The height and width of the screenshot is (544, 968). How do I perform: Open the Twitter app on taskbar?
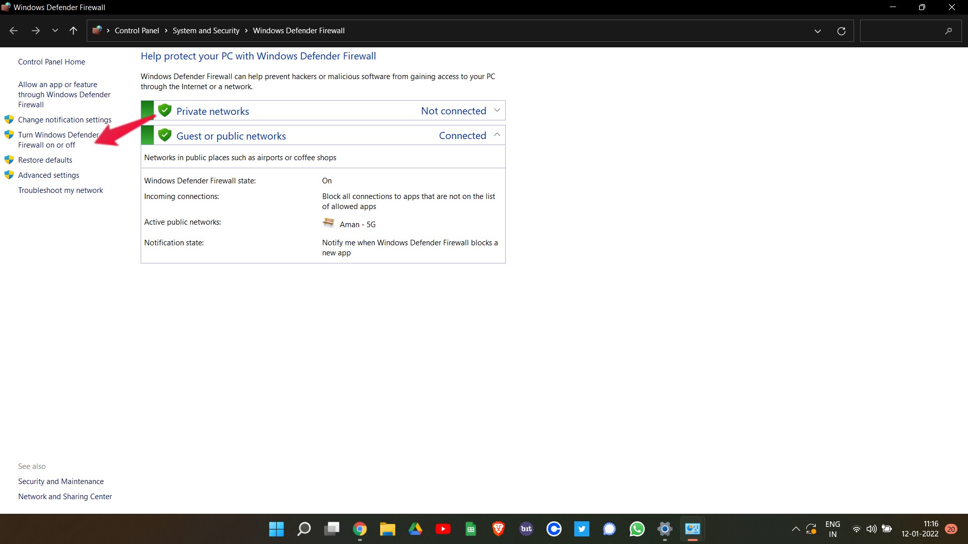pos(581,529)
